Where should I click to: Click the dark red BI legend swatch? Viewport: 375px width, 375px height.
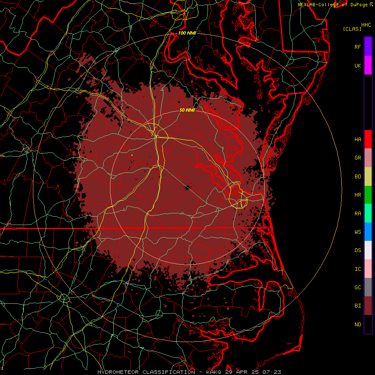pyautogui.click(x=368, y=306)
